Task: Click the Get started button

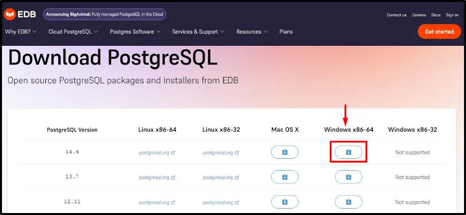Action: click(x=439, y=32)
